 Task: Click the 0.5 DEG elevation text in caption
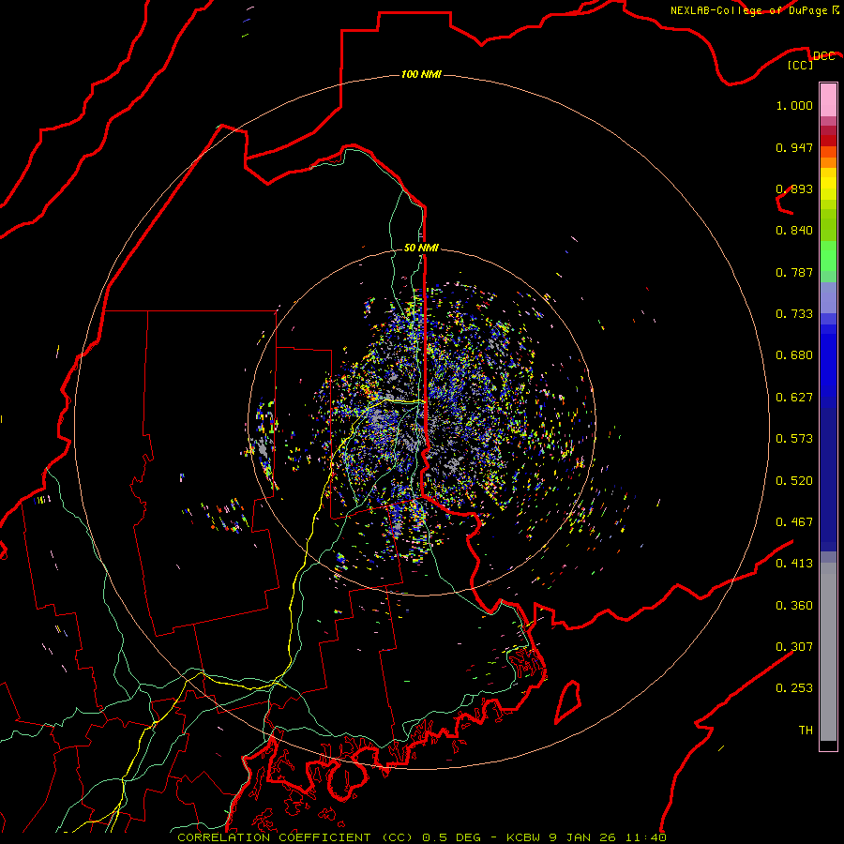click(452, 837)
